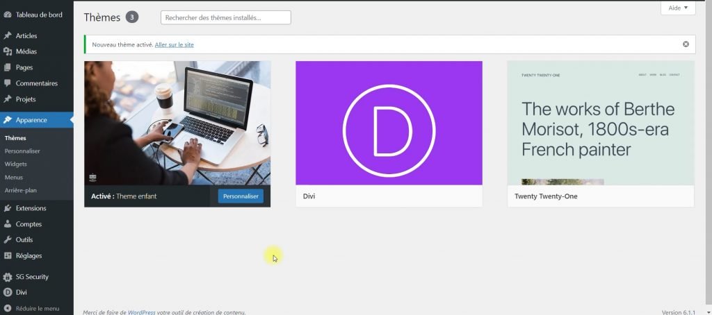This screenshot has height=315, width=712.
Task: Click the Commentaires speech bubble icon
Action: (x=8, y=83)
